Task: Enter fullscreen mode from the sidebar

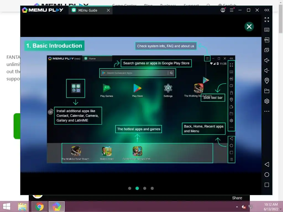Action: tap(267, 20)
